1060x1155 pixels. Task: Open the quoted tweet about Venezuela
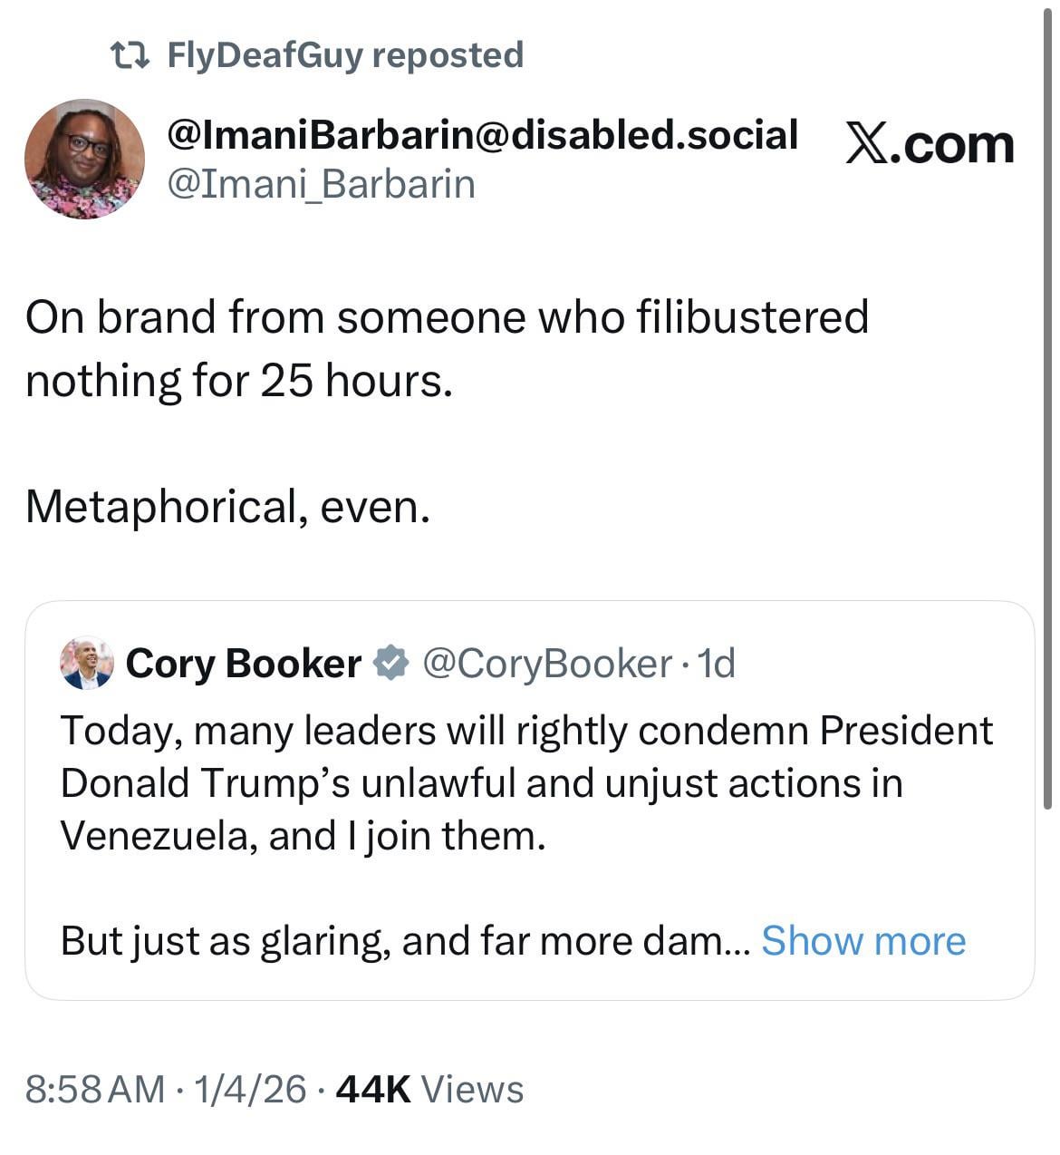tap(525, 783)
